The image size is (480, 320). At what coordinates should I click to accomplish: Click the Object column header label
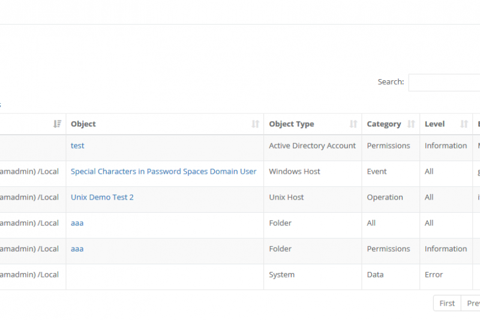(83, 124)
